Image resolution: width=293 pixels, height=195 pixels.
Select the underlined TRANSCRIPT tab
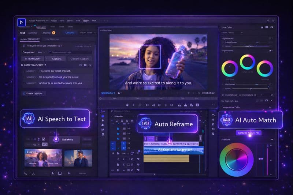pos(30,39)
